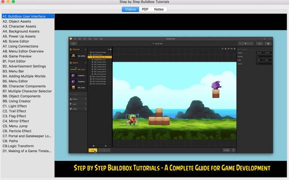The image size is (289, 180).
Task: Maximize the window with green button
Action: (13, 2)
